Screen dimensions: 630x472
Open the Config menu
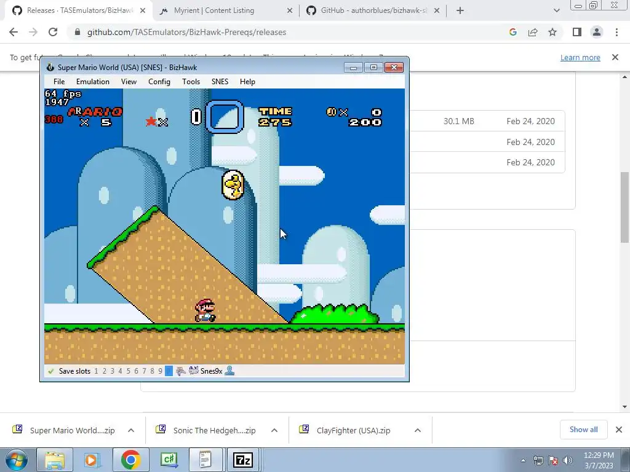coord(159,82)
